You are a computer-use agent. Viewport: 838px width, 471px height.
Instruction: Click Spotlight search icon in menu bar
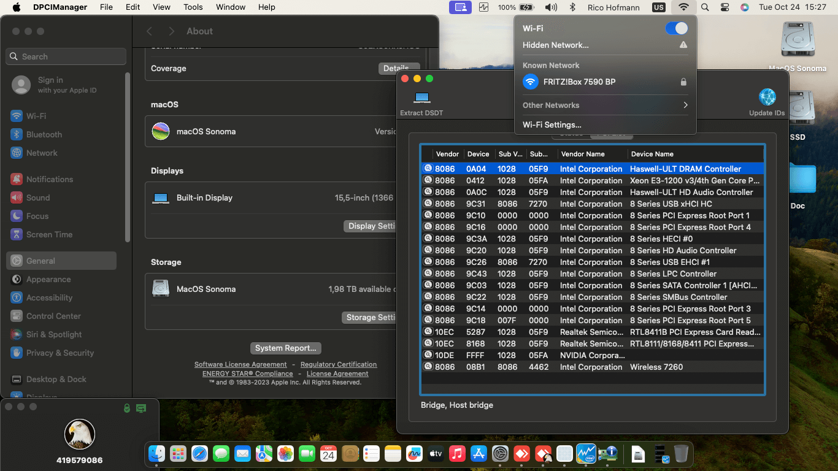pos(705,7)
